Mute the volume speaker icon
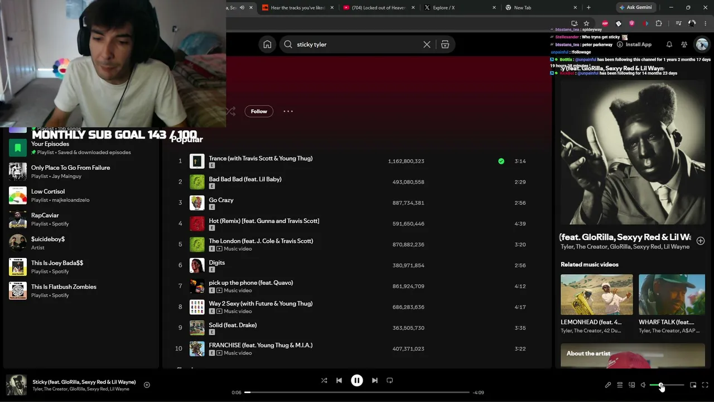The height and width of the screenshot is (402, 714). coord(643,385)
